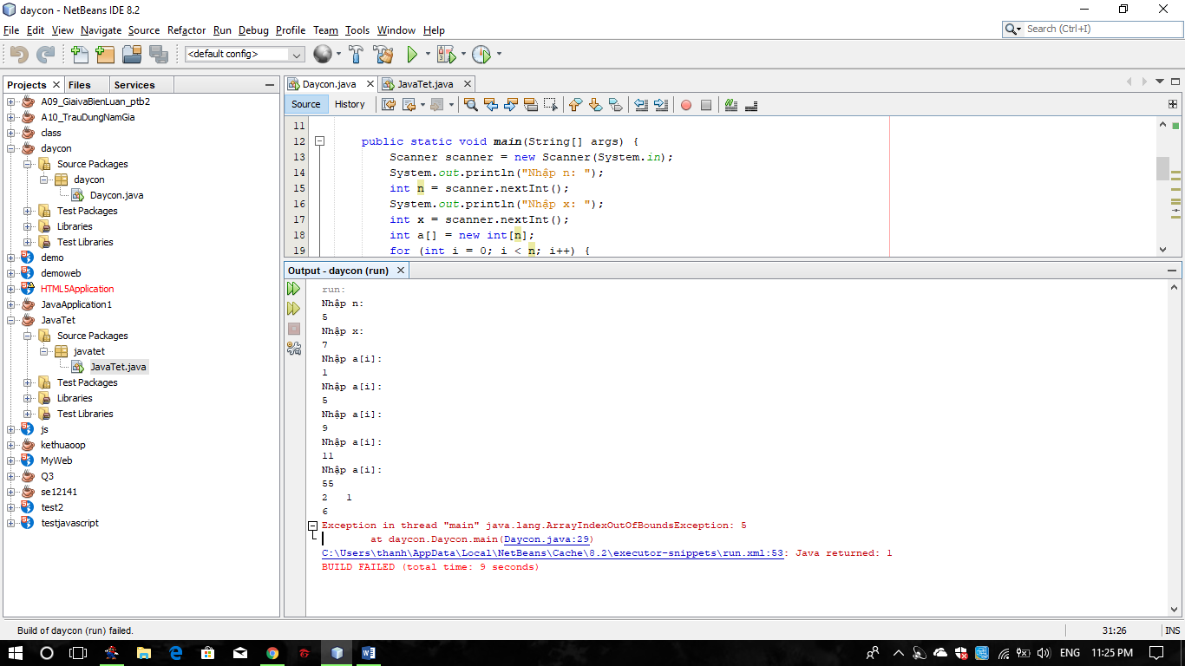Open browser globe dropdown arrow

[338, 55]
